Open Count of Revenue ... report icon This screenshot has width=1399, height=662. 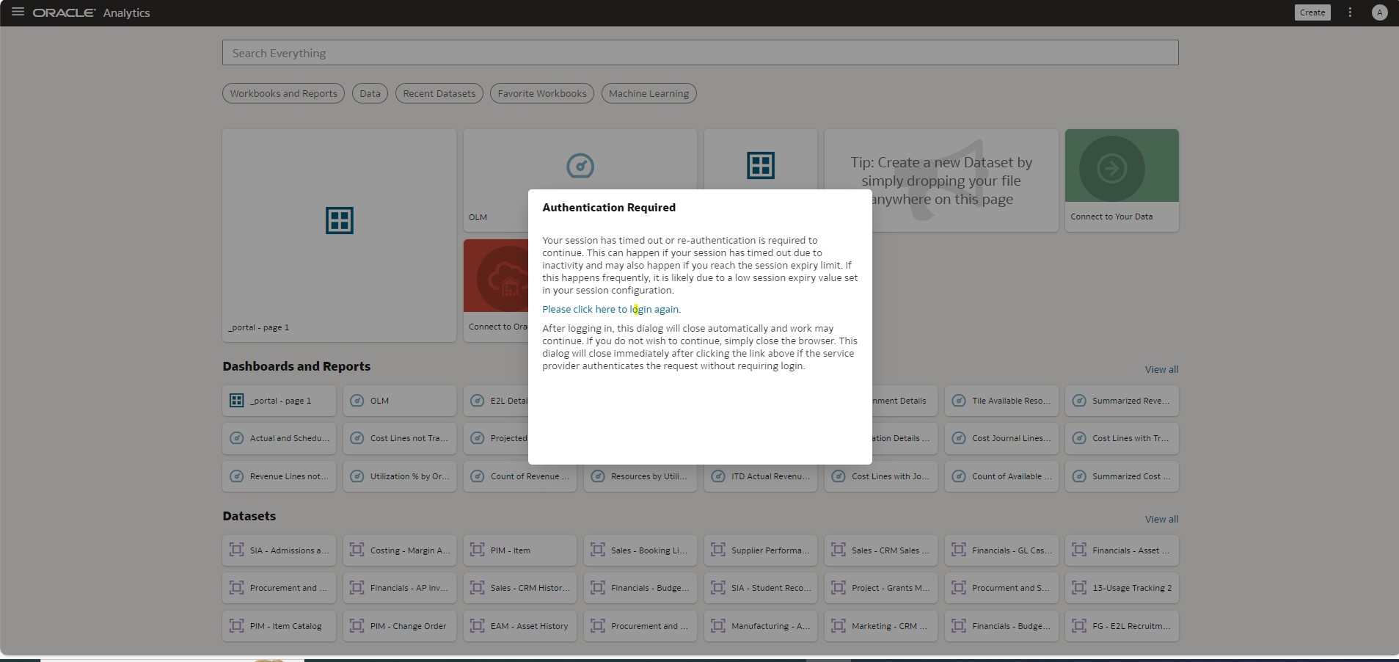pyautogui.click(x=477, y=476)
